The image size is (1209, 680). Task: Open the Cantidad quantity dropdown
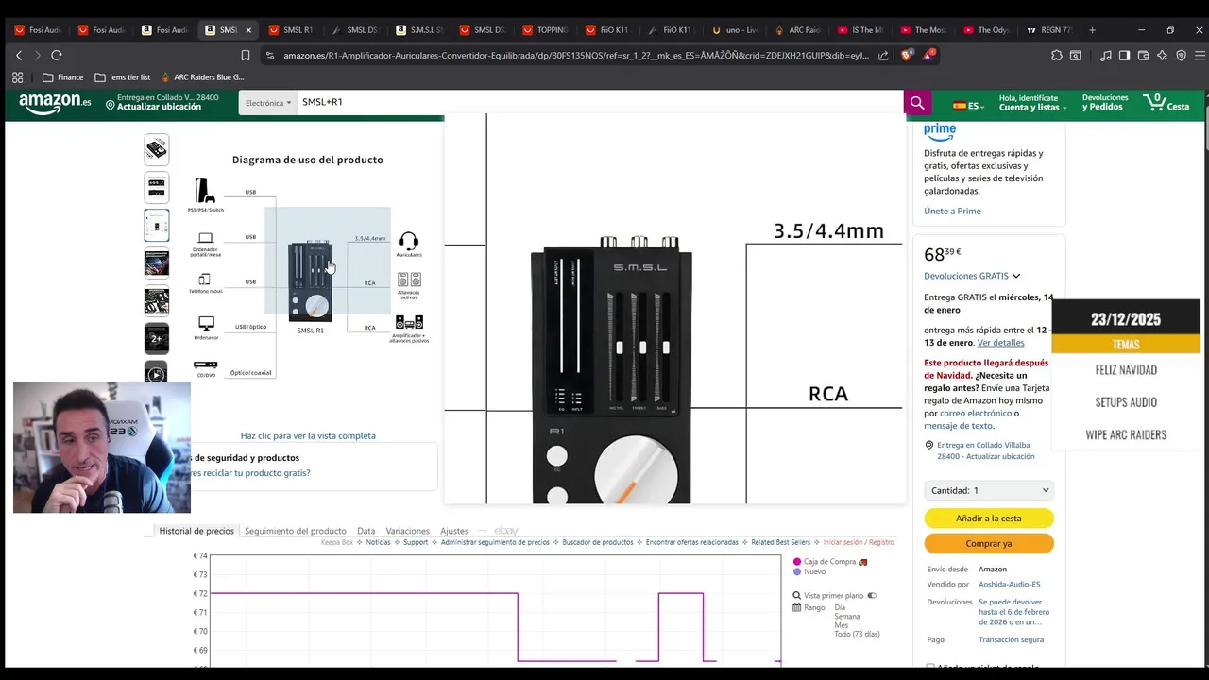[989, 490]
